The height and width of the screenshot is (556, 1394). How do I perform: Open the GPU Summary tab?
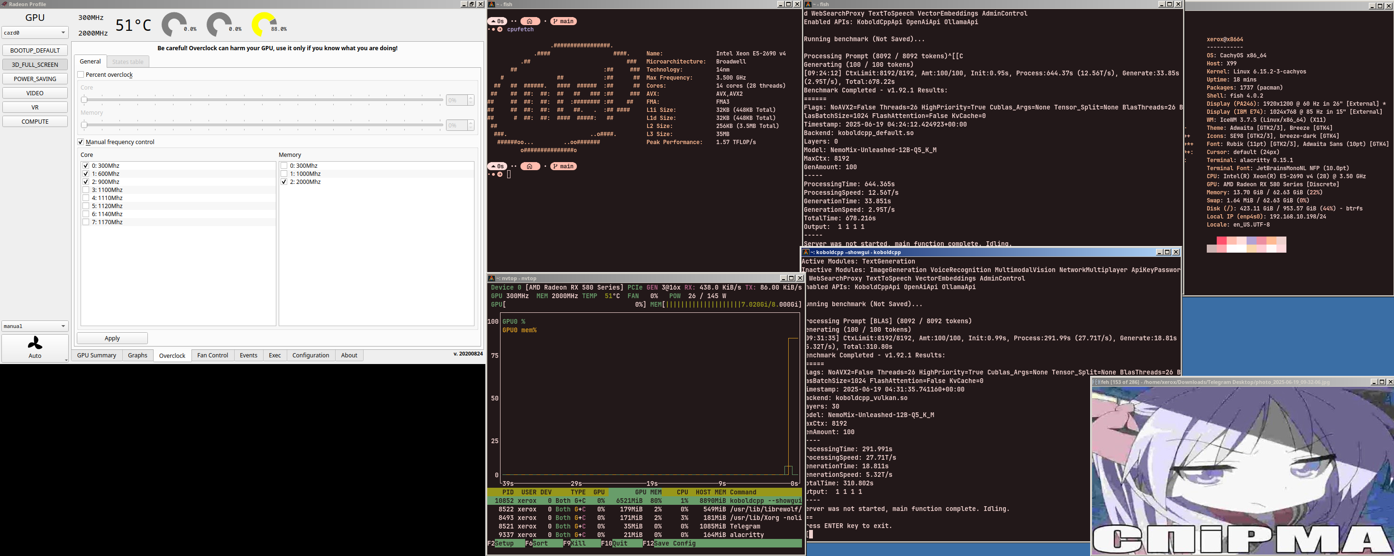(96, 355)
